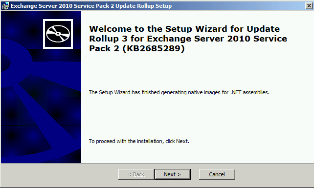This screenshot has width=314, height=188.
Task: Click the gray button bar left of Back
Action: click(x=60, y=174)
